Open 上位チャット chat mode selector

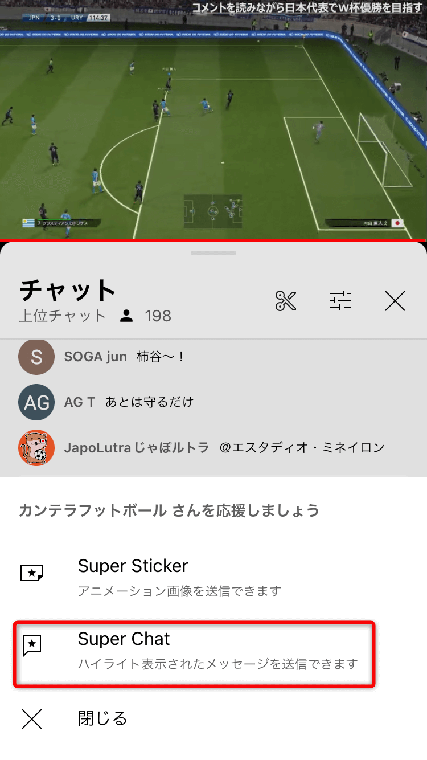point(63,316)
